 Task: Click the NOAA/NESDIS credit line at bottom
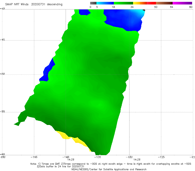pyautogui.click(x=109, y=169)
